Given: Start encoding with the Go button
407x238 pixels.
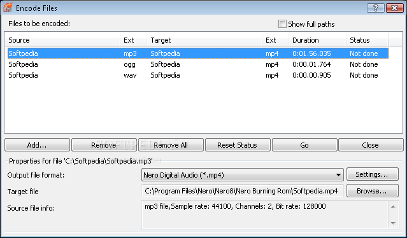Looking at the screenshot, I should point(304,145).
